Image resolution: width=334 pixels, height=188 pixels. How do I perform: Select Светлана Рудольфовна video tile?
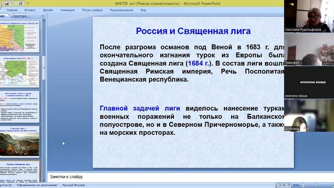pos(309,16)
